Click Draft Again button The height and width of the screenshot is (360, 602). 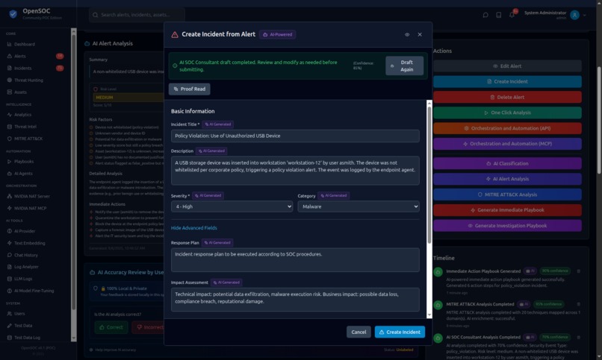point(404,66)
